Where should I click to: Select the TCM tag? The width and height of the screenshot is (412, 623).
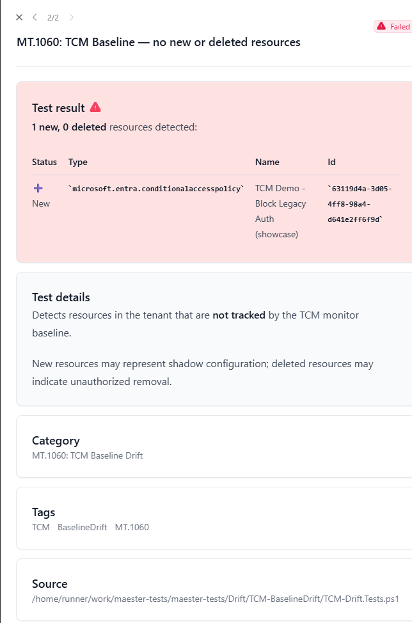[40, 527]
